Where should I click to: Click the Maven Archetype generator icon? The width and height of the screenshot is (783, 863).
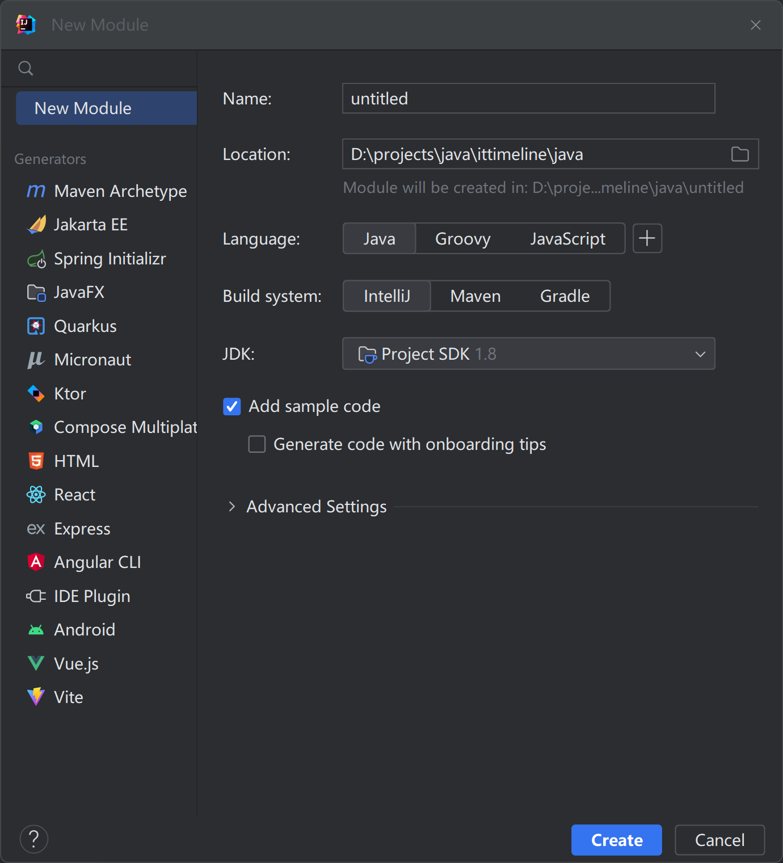pos(36,191)
